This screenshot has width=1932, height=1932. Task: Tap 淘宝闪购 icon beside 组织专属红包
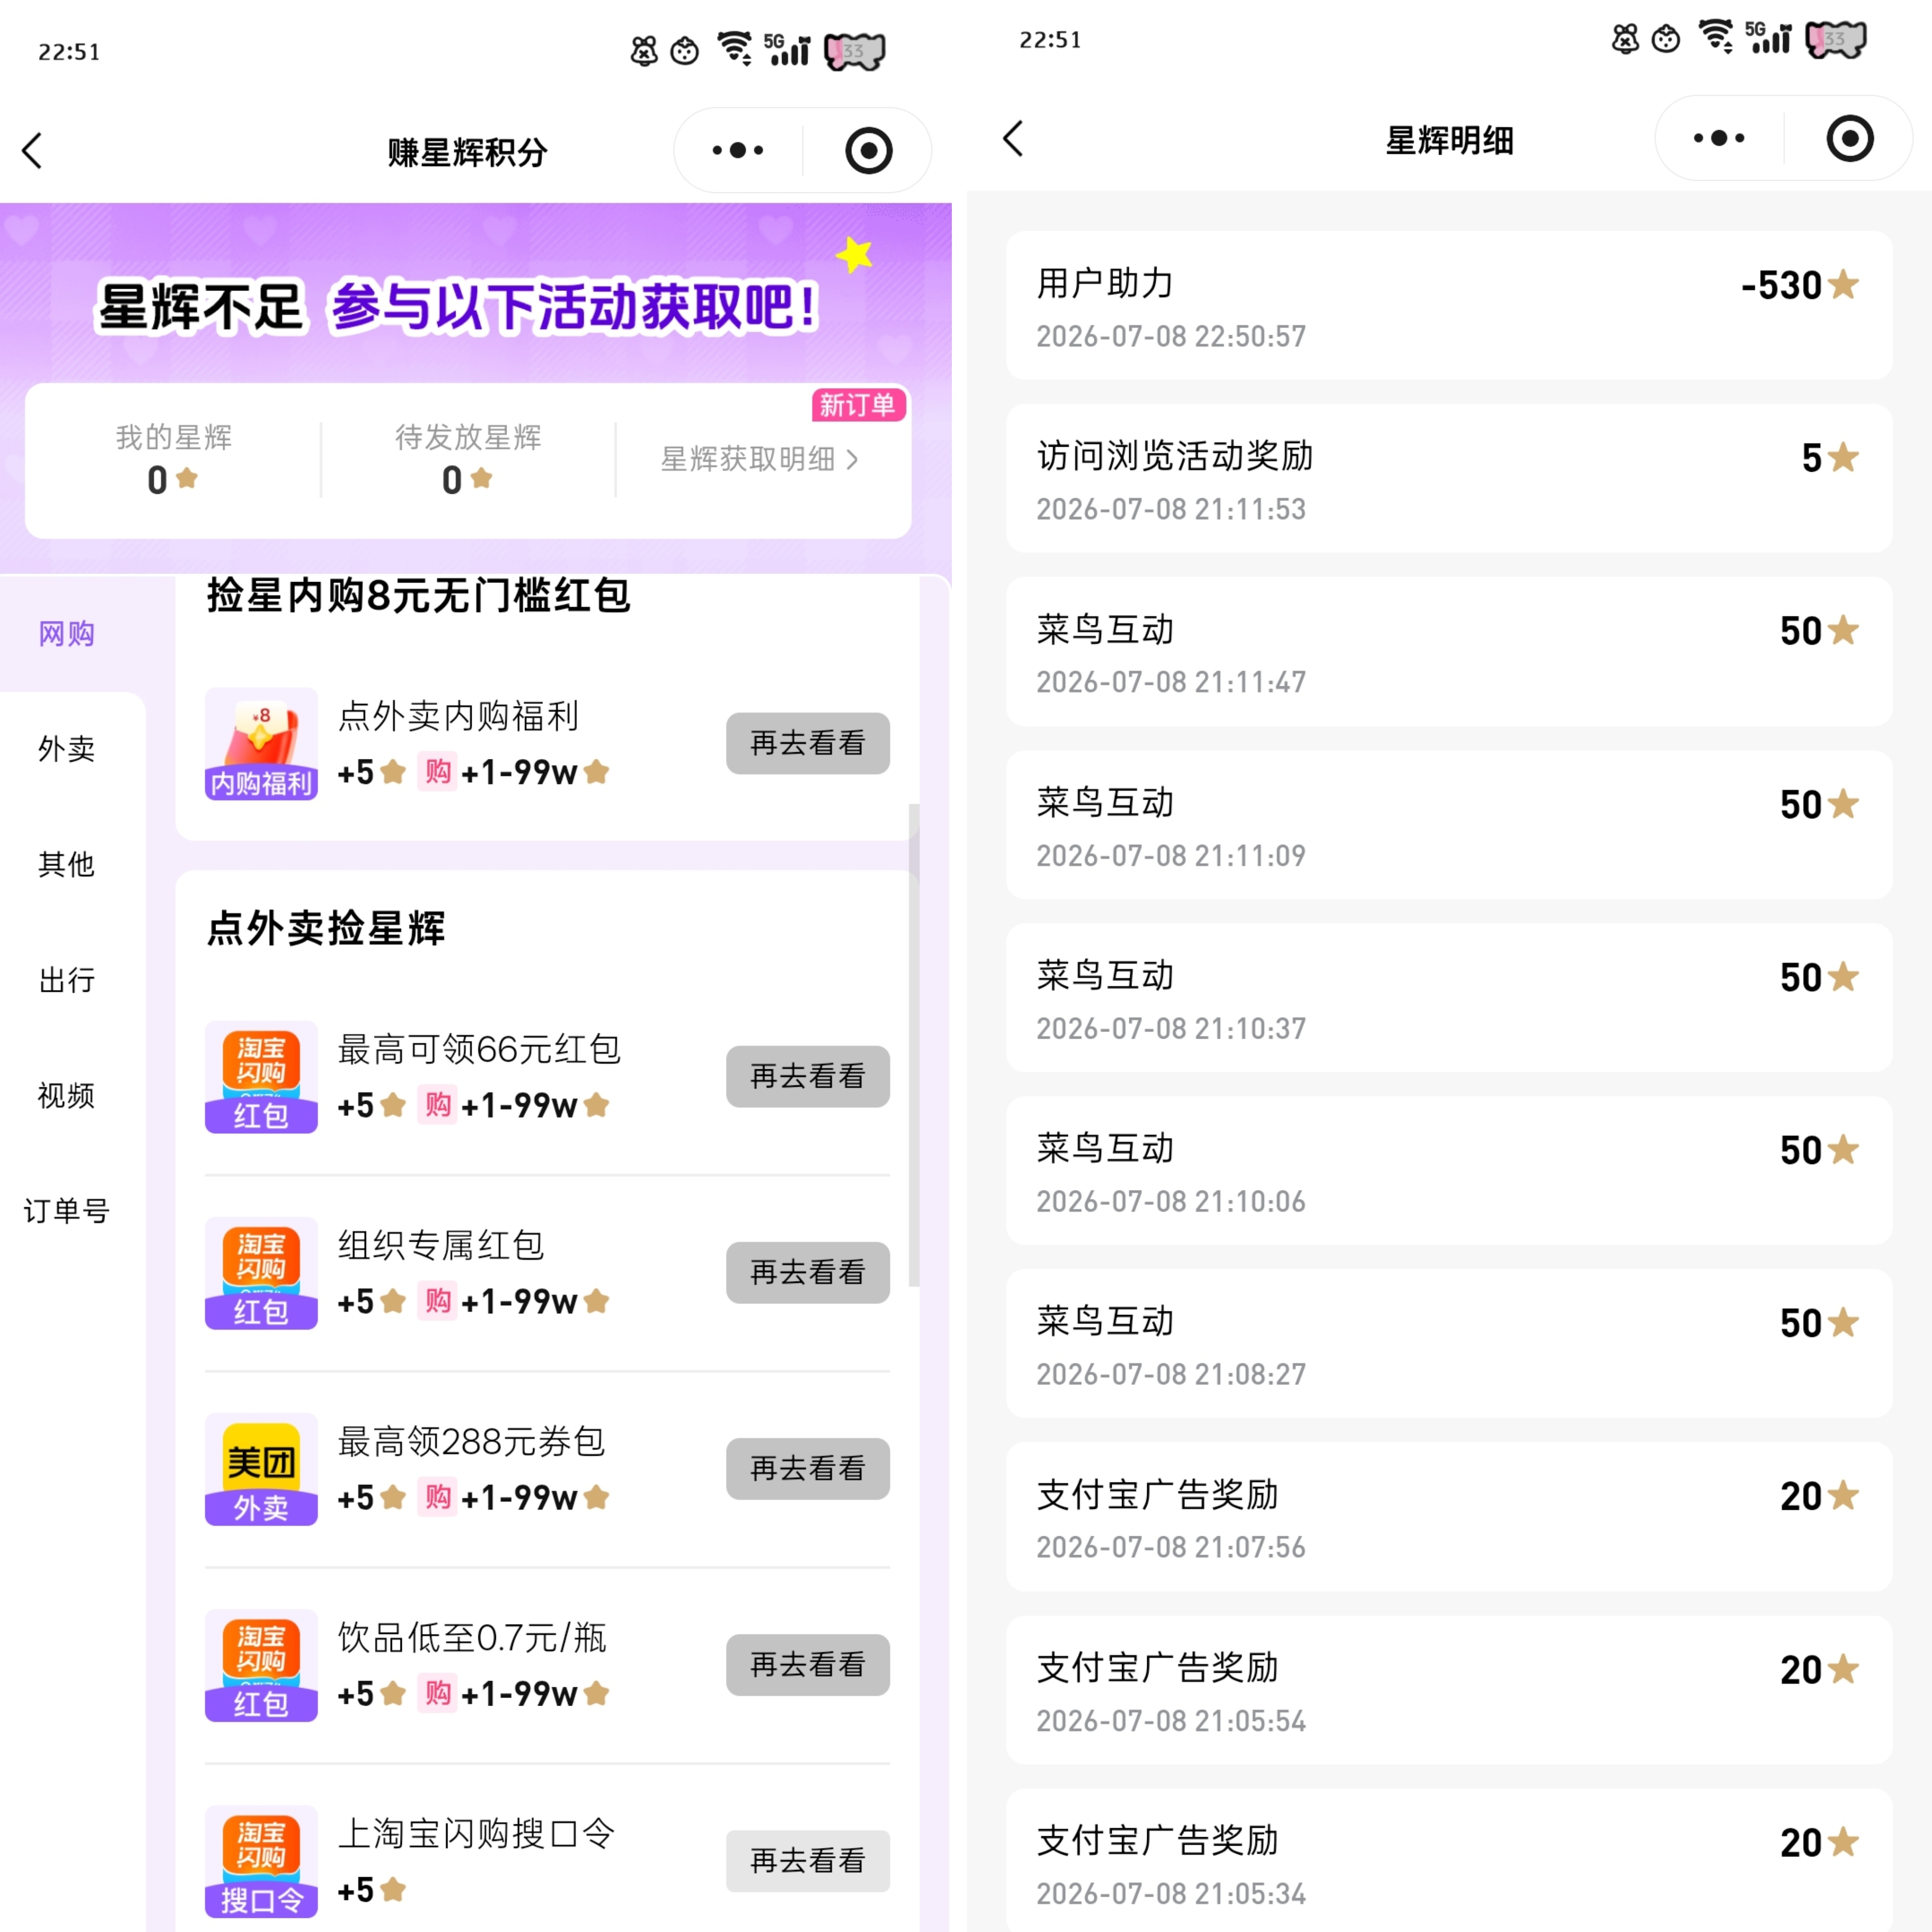[x=261, y=1272]
